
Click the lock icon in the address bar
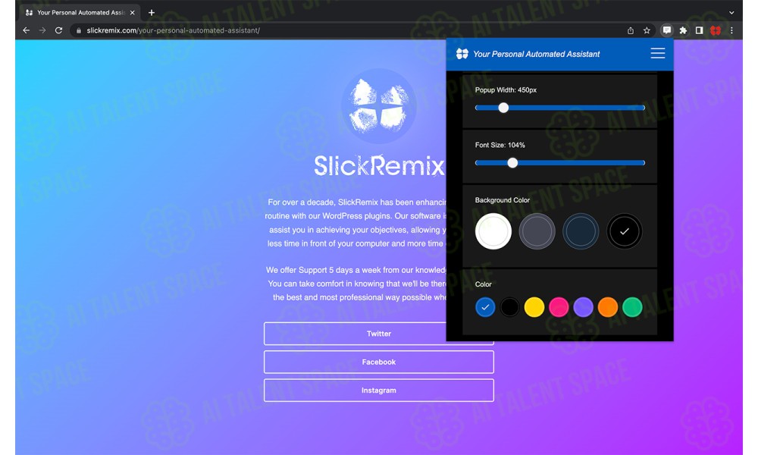coord(79,30)
